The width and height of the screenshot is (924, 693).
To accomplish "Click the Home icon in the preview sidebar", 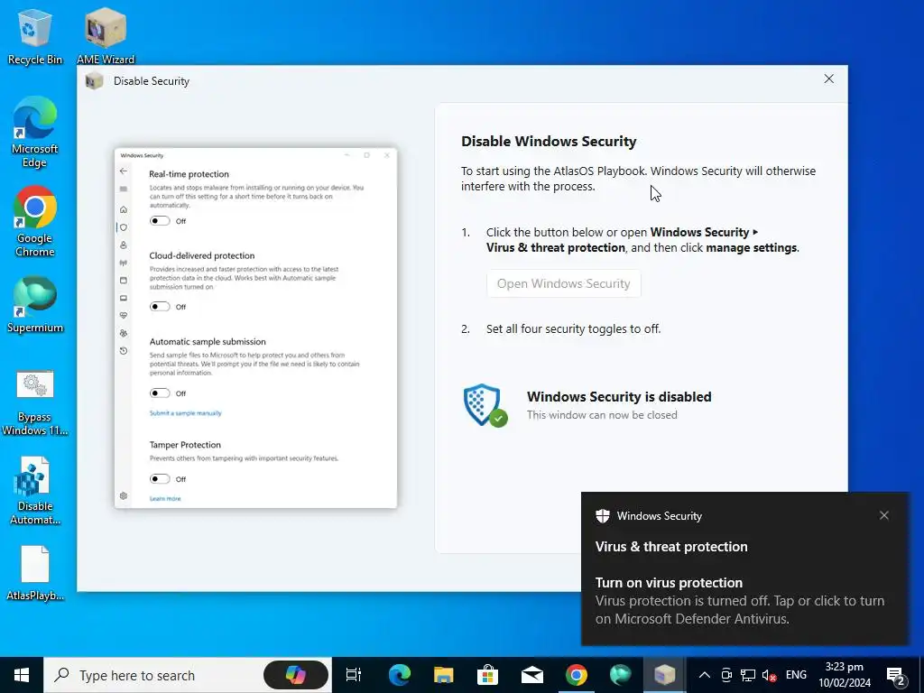I will [x=123, y=209].
